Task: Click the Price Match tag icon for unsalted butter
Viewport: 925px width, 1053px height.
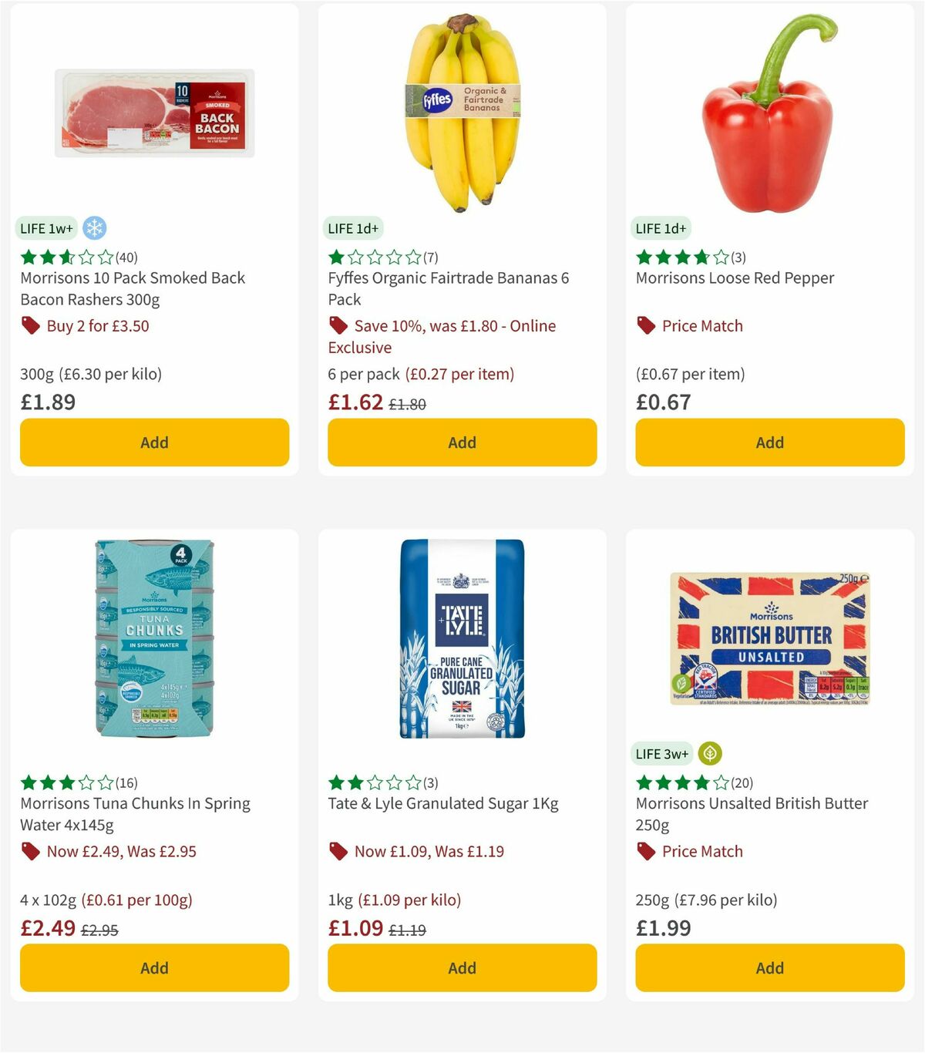Action: pos(646,852)
